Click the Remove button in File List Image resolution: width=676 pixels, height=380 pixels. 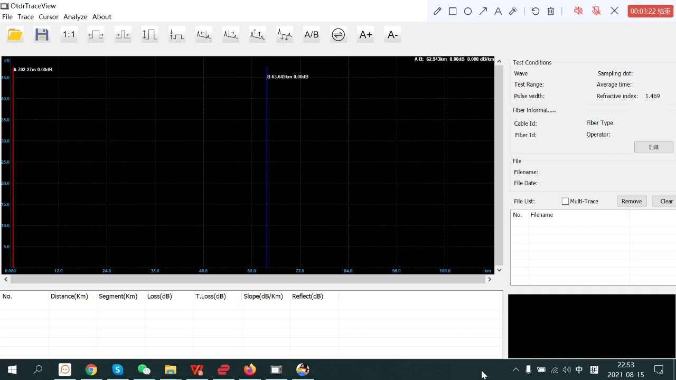point(632,201)
